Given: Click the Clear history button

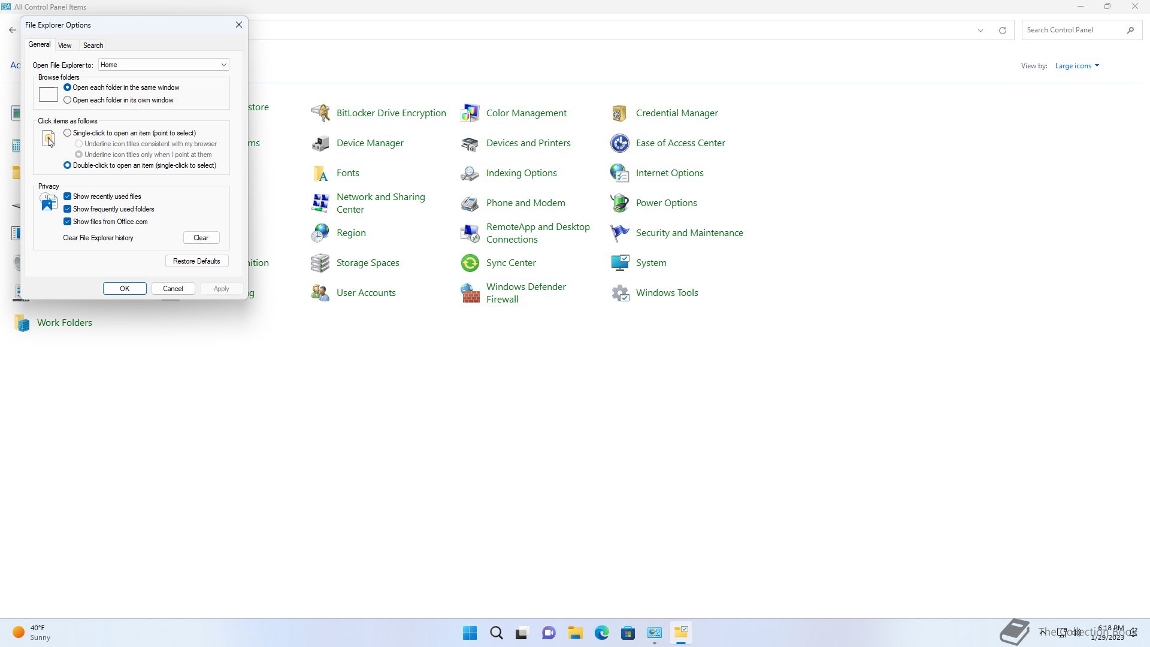Looking at the screenshot, I should pos(201,238).
